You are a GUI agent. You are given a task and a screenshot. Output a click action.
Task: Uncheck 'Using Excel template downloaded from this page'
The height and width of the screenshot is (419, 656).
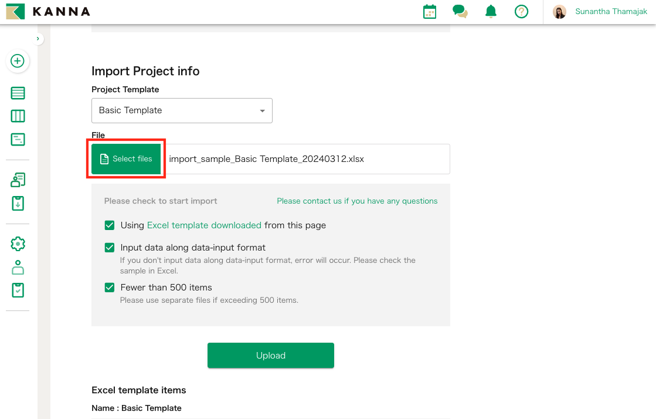click(109, 225)
